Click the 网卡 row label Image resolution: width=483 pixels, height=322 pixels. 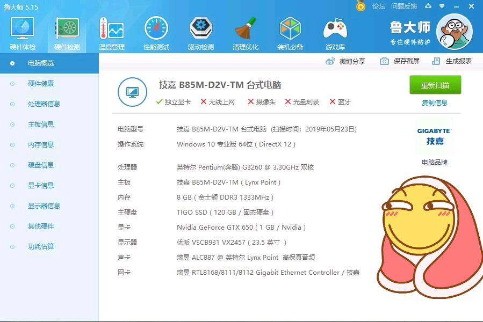coord(124,273)
